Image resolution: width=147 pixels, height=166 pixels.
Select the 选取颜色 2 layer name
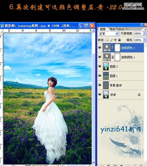pos(128,48)
